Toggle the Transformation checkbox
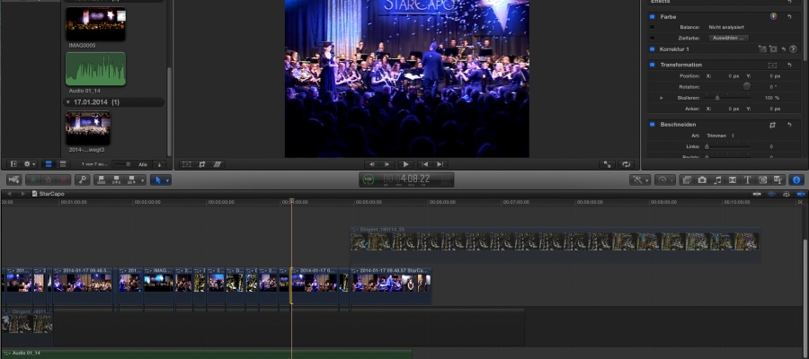 coord(653,66)
